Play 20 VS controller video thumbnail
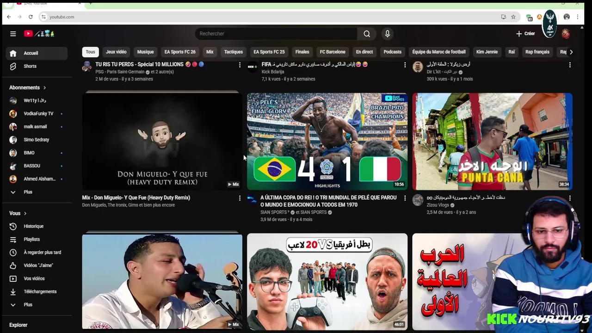This screenshot has height=333, width=592. click(327, 282)
